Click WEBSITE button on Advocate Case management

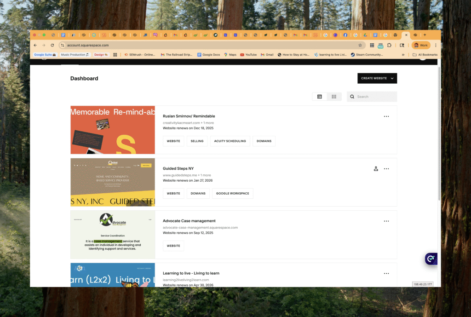pos(173,246)
